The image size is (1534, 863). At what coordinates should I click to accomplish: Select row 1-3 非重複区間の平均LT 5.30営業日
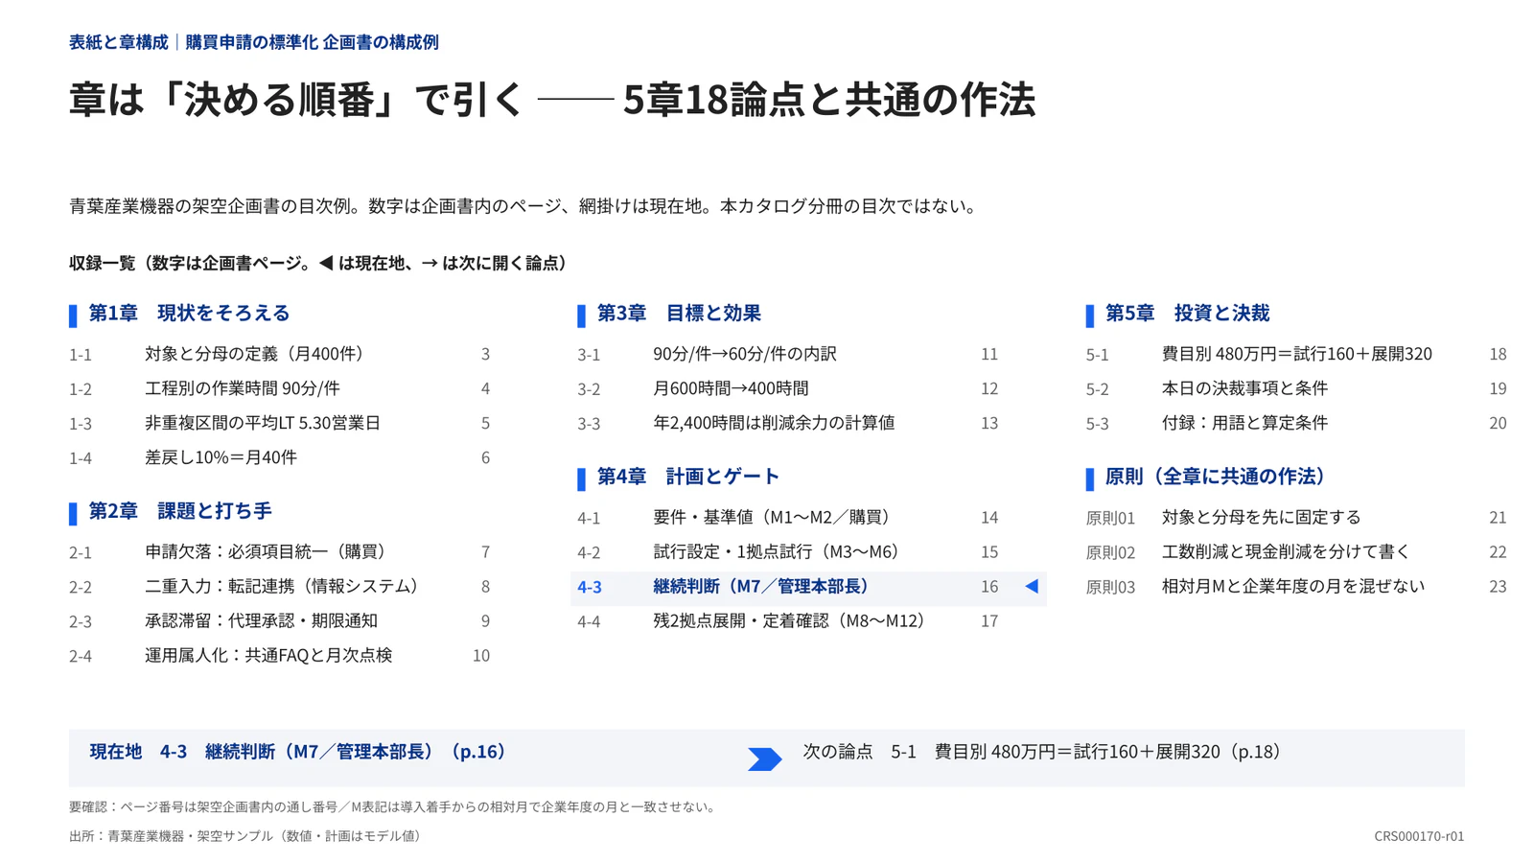(x=279, y=423)
